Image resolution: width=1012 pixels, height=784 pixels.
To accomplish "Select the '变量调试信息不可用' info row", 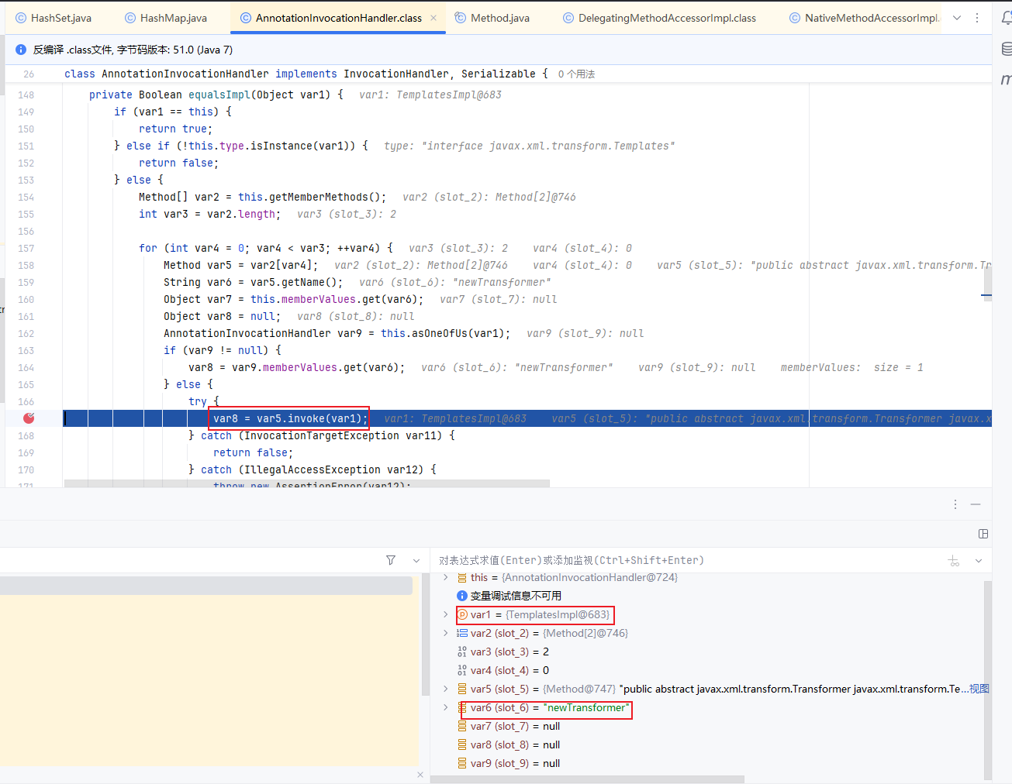I will [707, 596].
